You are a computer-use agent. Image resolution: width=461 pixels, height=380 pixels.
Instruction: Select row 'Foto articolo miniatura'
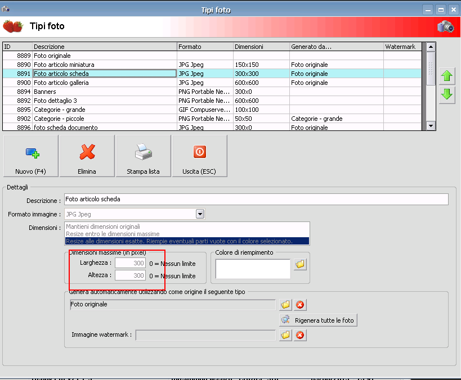point(212,65)
